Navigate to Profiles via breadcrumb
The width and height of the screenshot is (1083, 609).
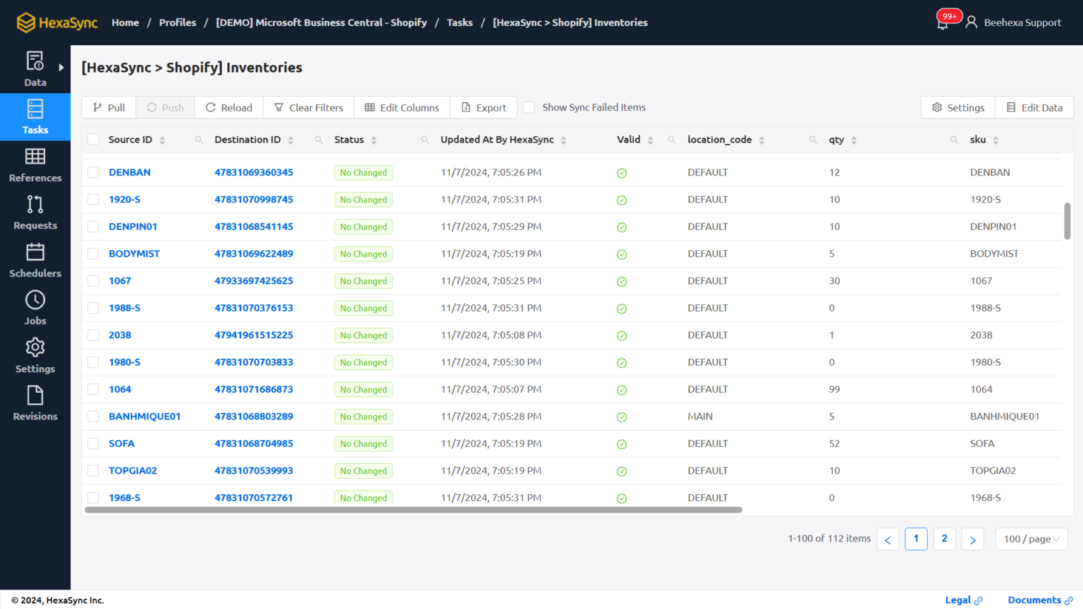click(x=177, y=22)
